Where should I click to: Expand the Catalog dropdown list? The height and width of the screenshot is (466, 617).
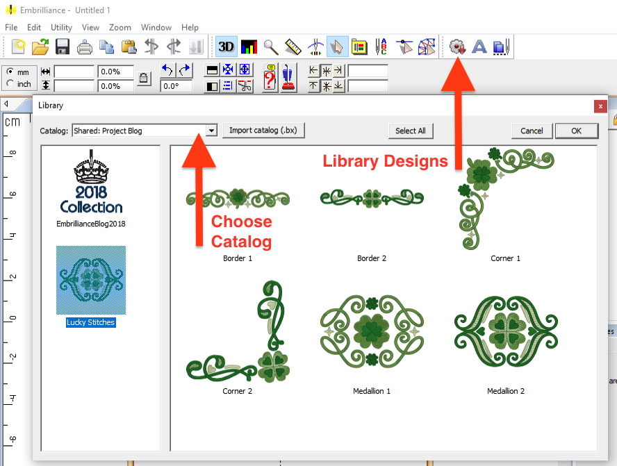pos(211,131)
